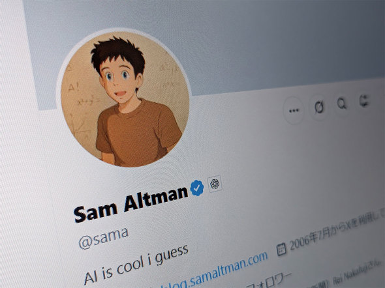Click the OpenAI affiliation badge beside the name
The height and width of the screenshot is (288, 385).
[x=215, y=183]
